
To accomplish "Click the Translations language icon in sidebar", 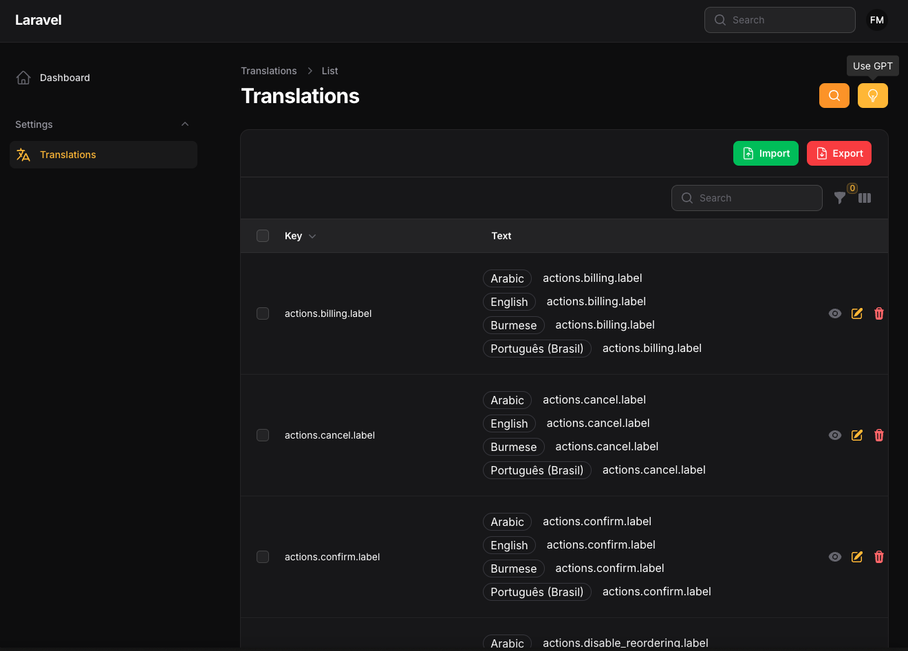I will coord(23,155).
